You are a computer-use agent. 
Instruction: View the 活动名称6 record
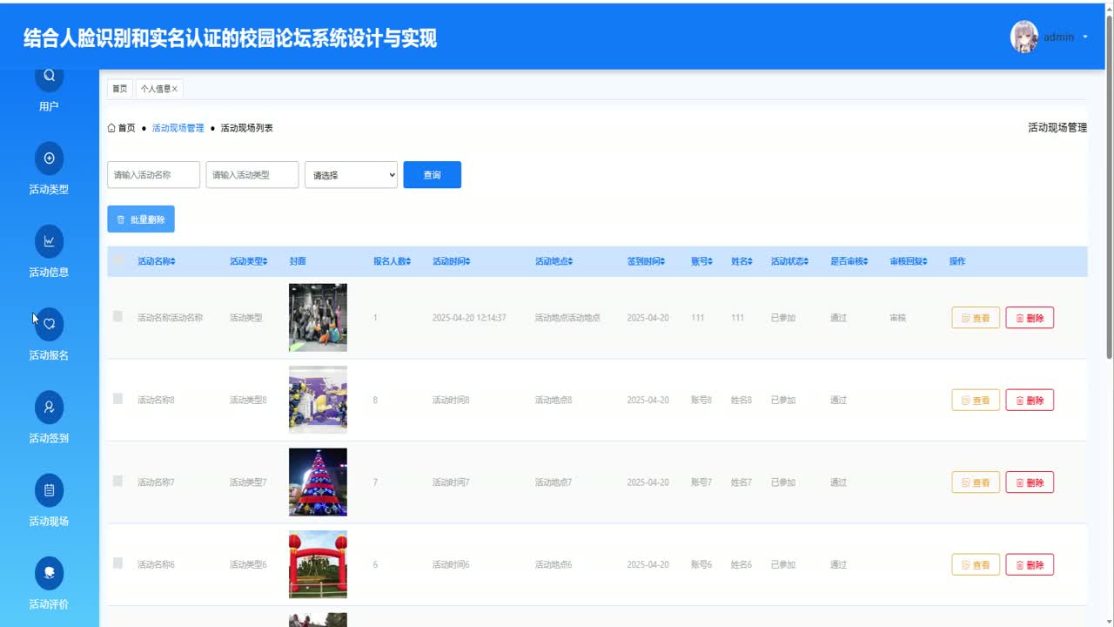[x=976, y=565]
